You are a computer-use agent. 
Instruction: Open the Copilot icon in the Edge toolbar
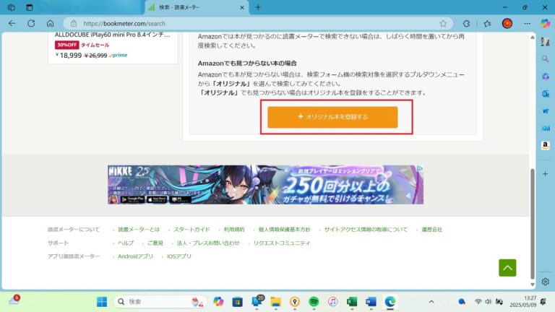point(545,23)
